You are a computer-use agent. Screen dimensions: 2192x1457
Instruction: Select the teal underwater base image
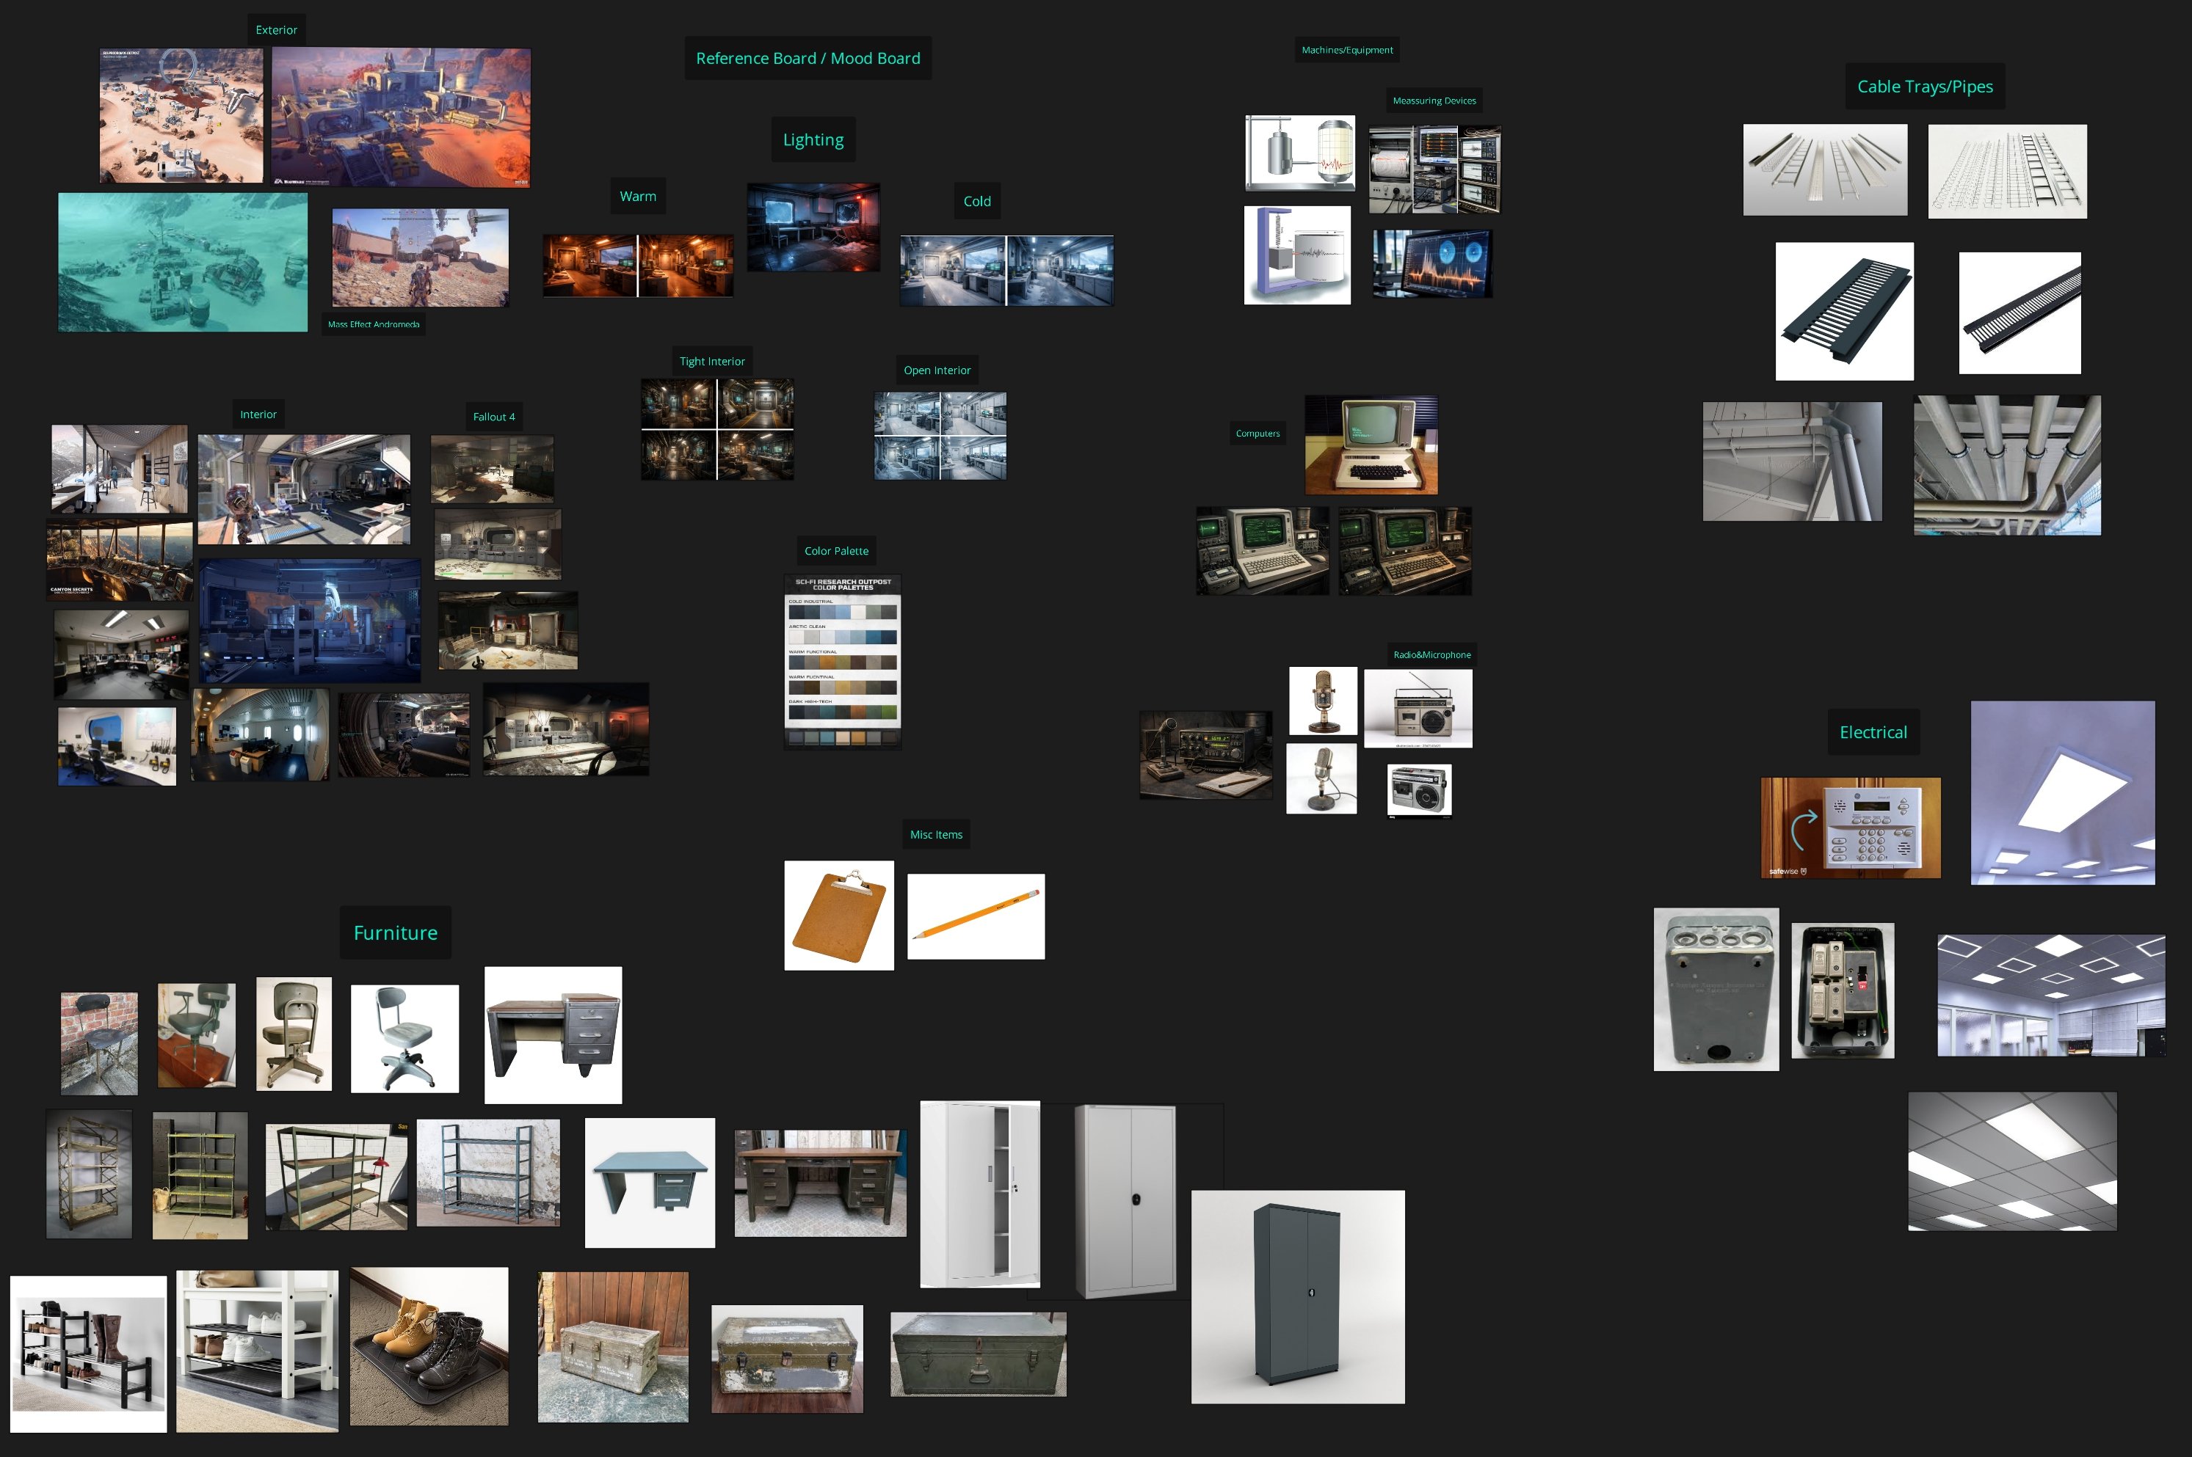click(x=182, y=262)
